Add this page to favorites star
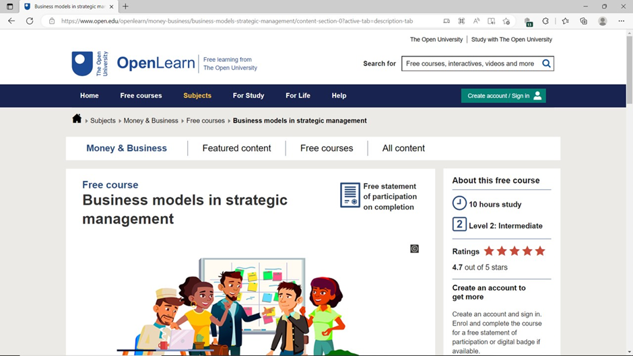The image size is (633, 356). (506, 21)
